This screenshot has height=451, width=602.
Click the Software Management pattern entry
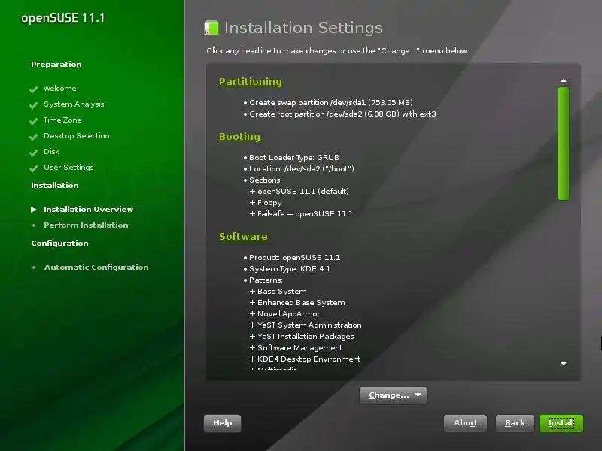click(x=296, y=348)
